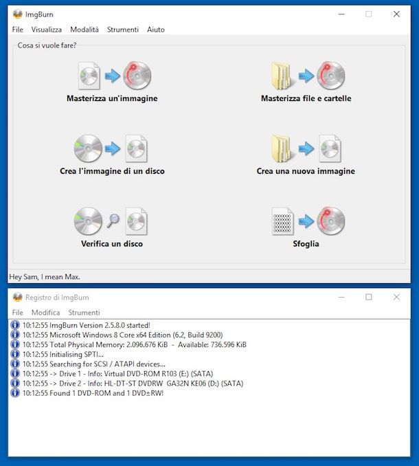
Task: Open the File menu in ImgBurn
Action: click(x=18, y=30)
